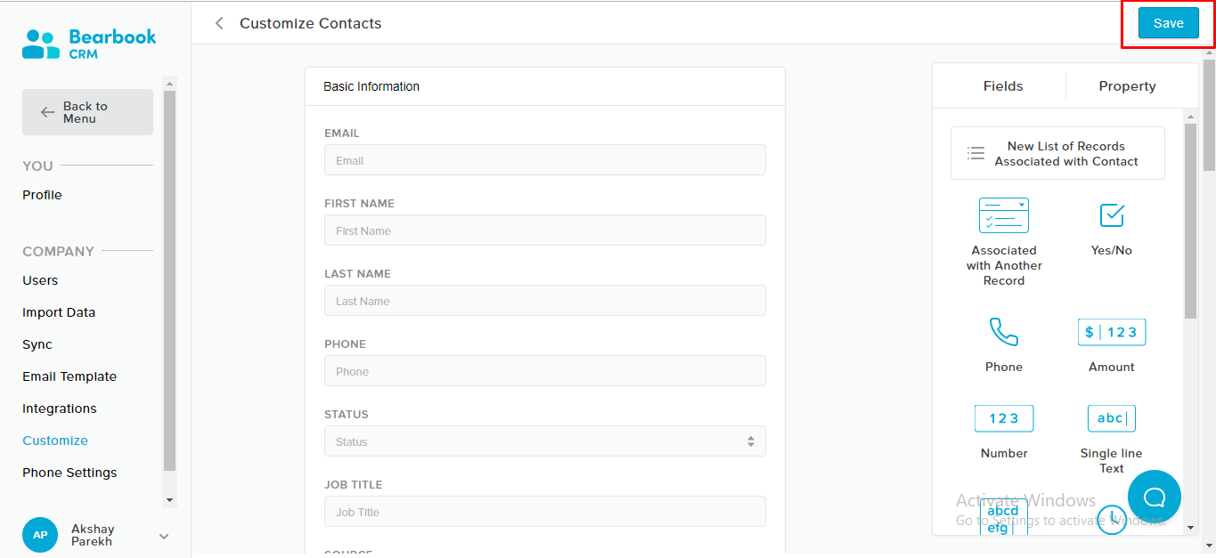
Task: Select the Yes/No checkbox field icon
Action: tap(1112, 215)
